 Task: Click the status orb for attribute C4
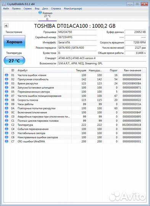coord(6,129)
